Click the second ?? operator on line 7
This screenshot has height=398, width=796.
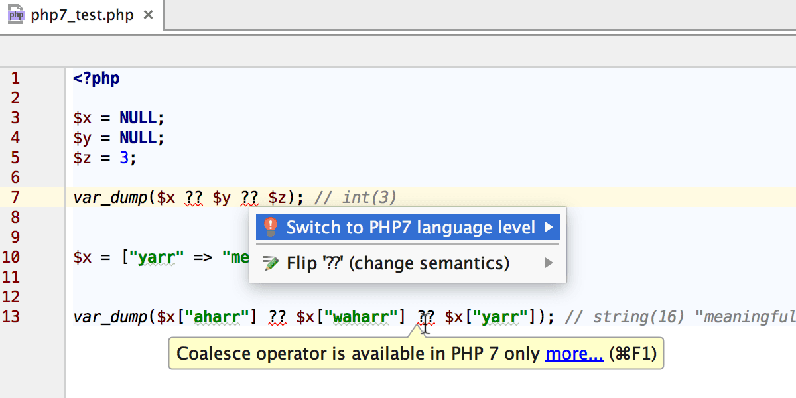point(250,198)
